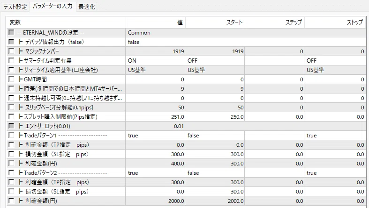
Task: Switch to the テスト設定 tab
Action: 15,7
